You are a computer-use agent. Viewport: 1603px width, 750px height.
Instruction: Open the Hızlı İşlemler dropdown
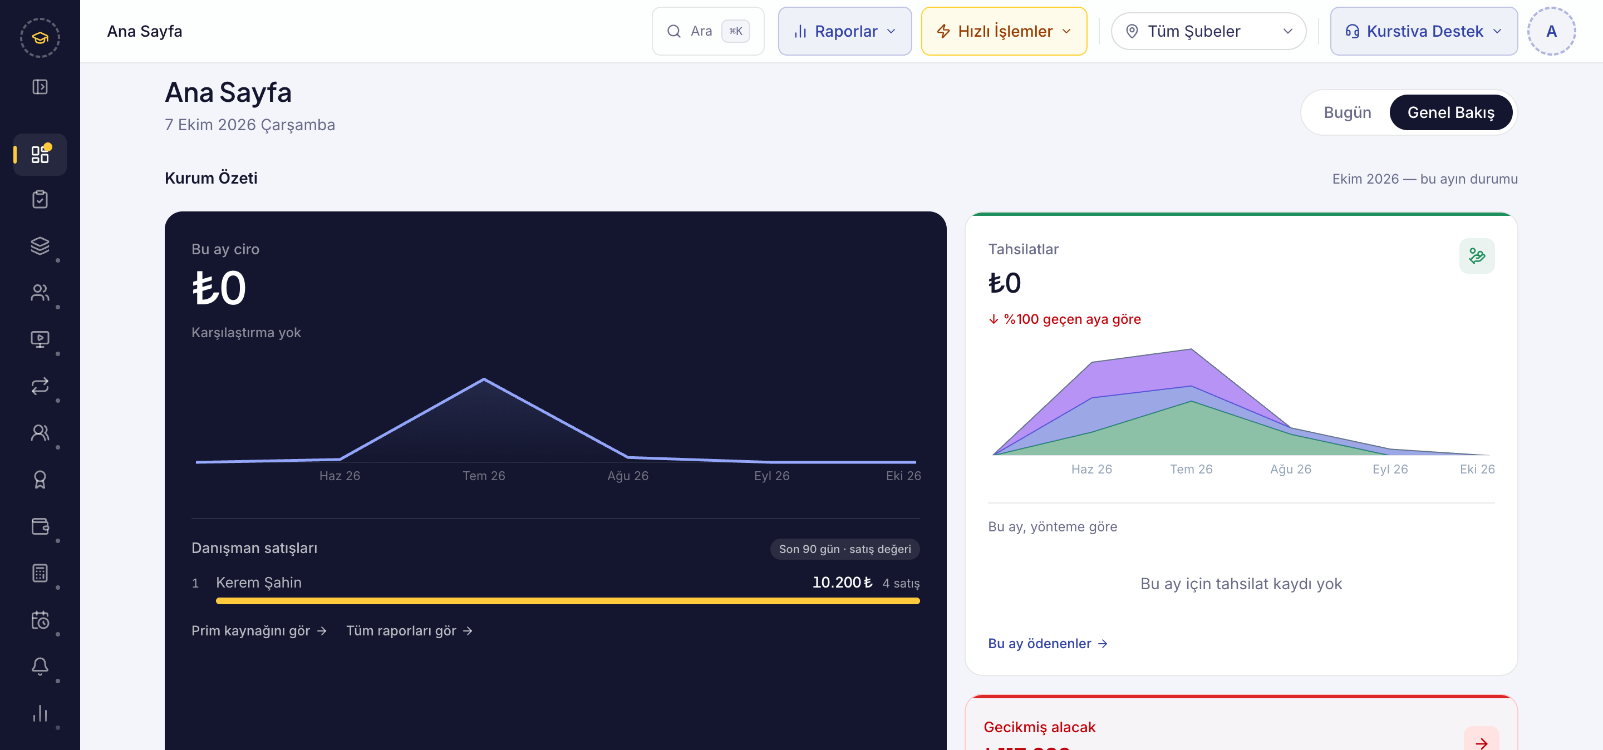(x=1004, y=31)
